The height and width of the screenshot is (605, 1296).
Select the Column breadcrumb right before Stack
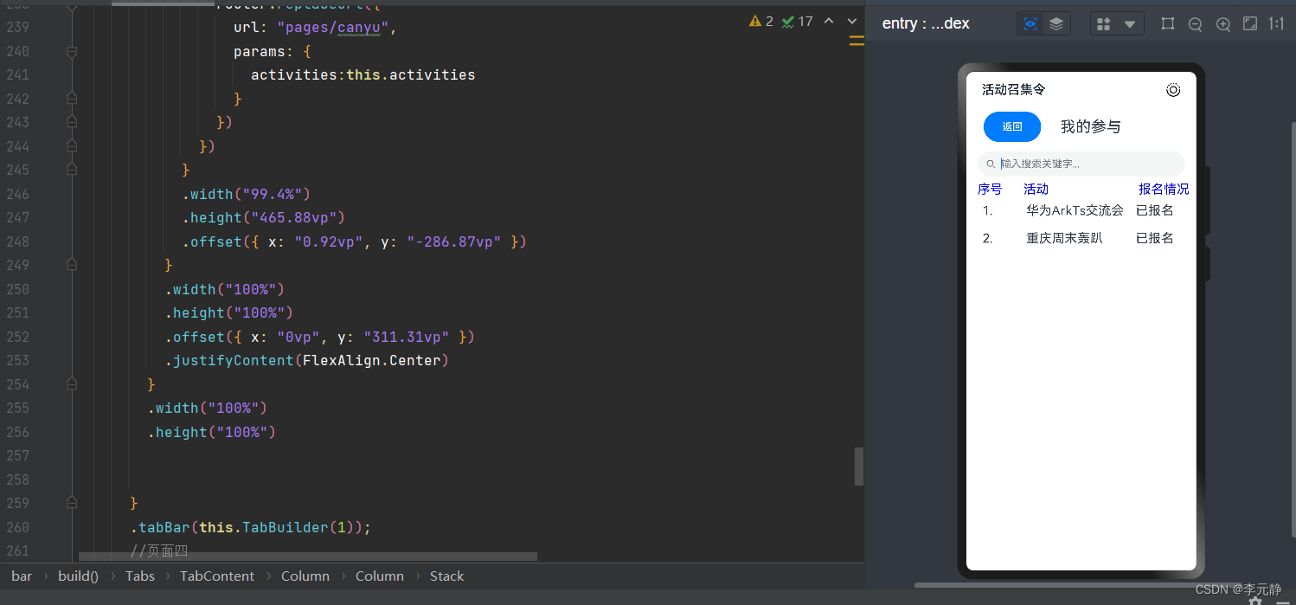pos(380,576)
